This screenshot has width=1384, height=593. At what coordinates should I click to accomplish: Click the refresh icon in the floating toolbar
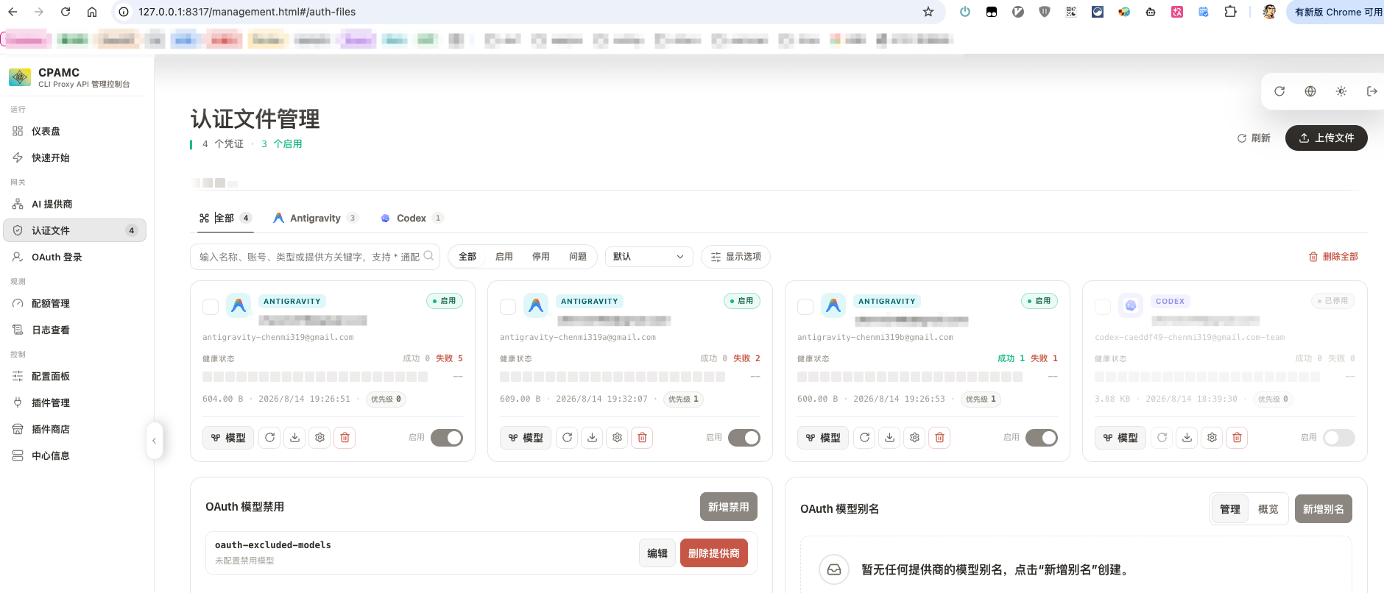point(1279,91)
